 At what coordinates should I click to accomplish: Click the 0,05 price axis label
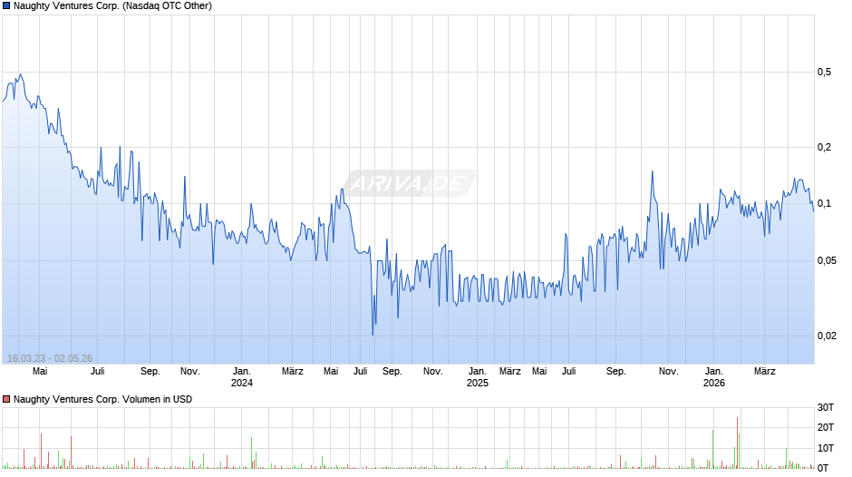[827, 260]
